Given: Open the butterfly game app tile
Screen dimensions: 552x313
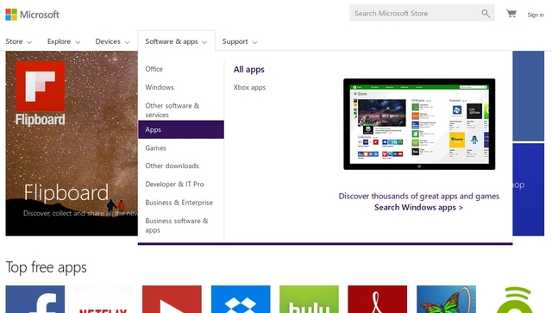Looking at the screenshot, I should click(446, 299).
